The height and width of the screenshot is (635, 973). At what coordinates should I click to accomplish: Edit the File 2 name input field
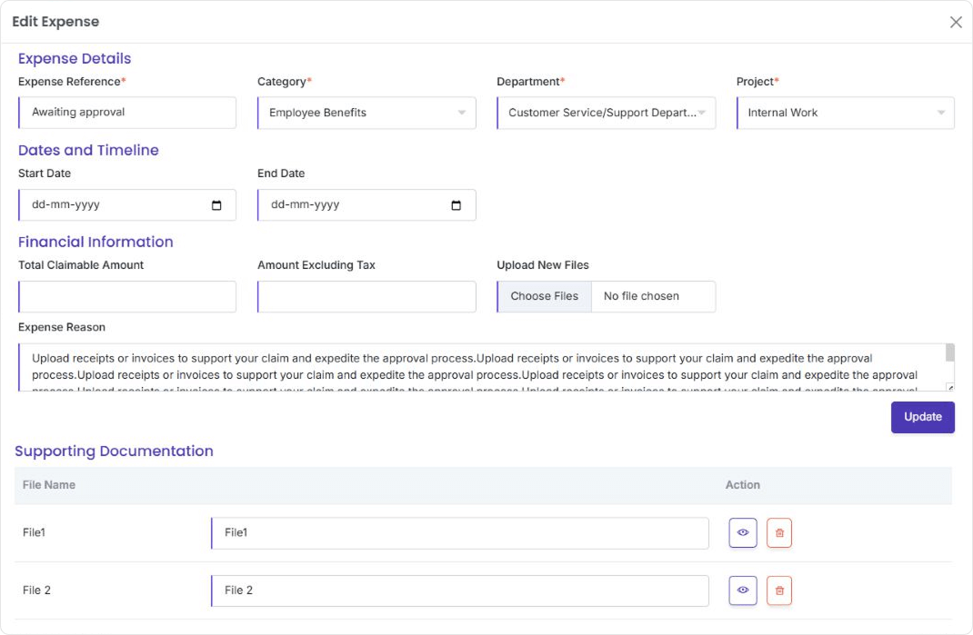pyautogui.click(x=459, y=590)
